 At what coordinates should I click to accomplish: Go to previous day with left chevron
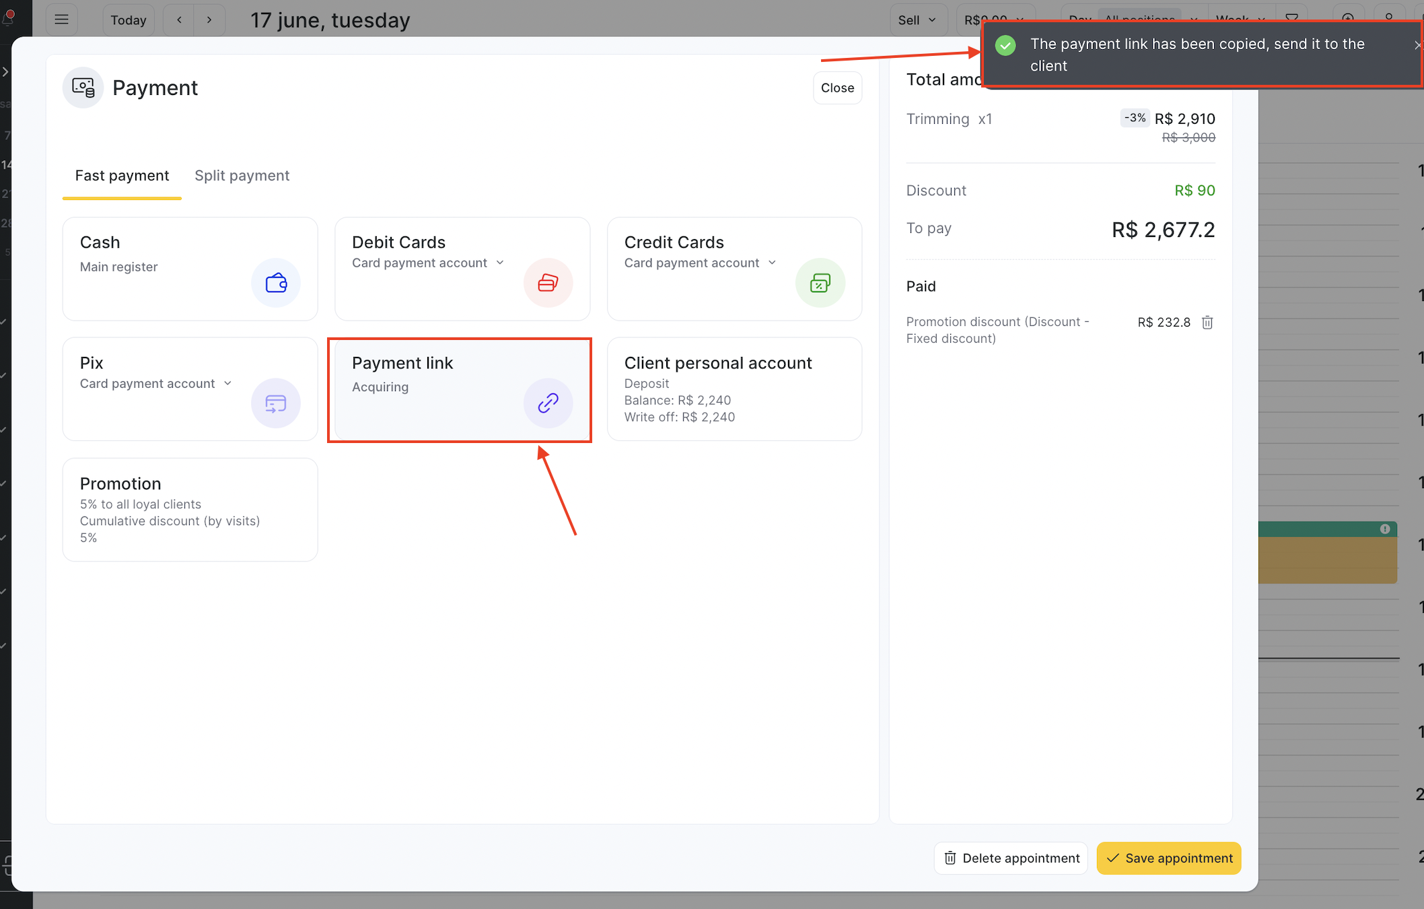pos(179,20)
